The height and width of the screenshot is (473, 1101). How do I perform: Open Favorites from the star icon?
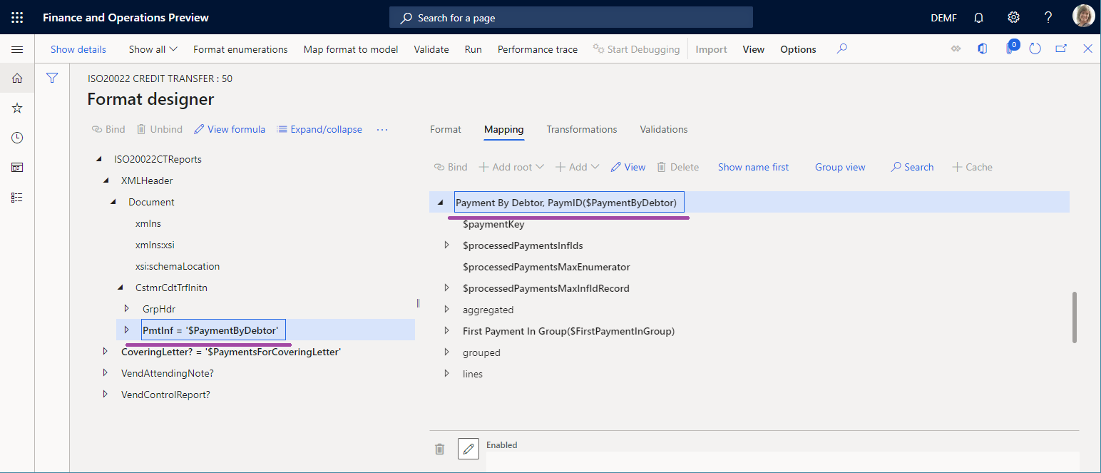pyautogui.click(x=17, y=108)
